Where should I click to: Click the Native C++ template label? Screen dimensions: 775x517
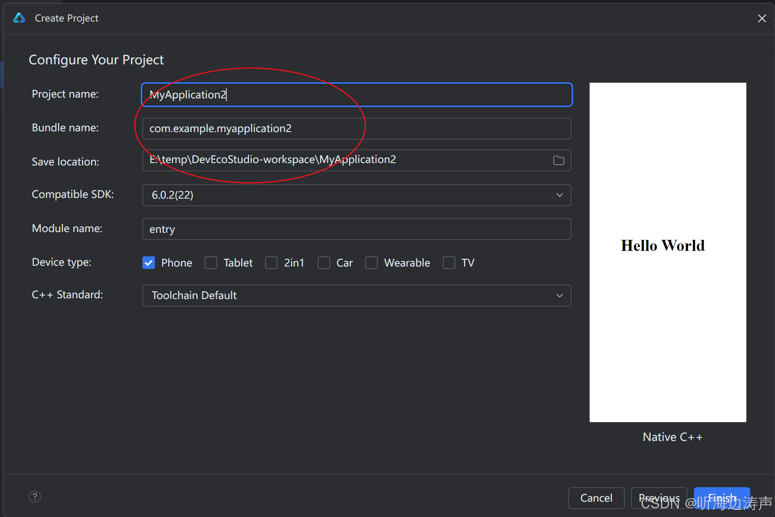pos(672,437)
